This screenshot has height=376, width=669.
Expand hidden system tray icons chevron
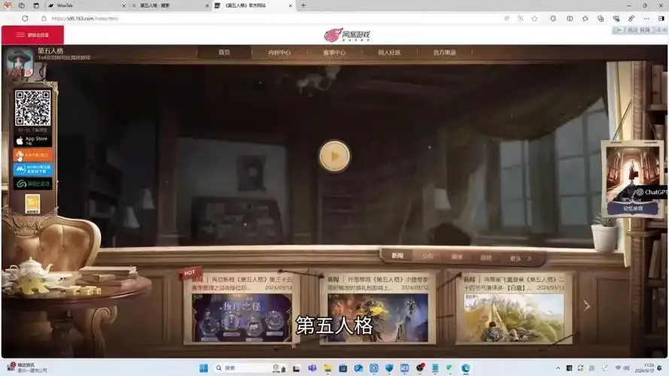pyautogui.click(x=558, y=368)
